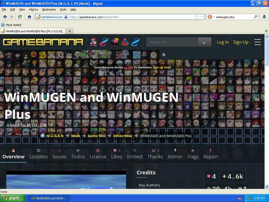Click the search bar magnifier icon
269x202 pixels.
pos(255,17)
